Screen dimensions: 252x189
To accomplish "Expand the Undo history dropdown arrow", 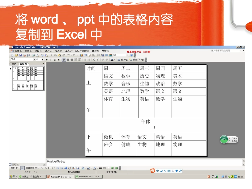I will (71, 55).
